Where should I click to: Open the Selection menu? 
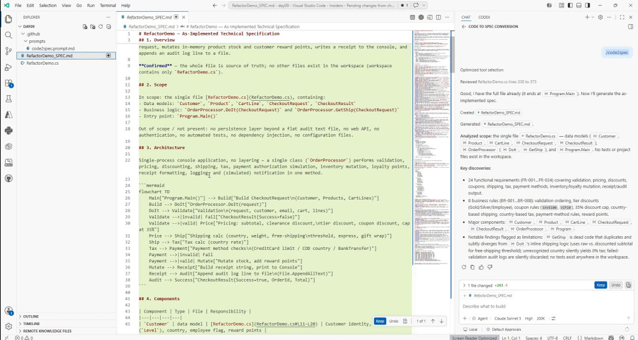47,6
